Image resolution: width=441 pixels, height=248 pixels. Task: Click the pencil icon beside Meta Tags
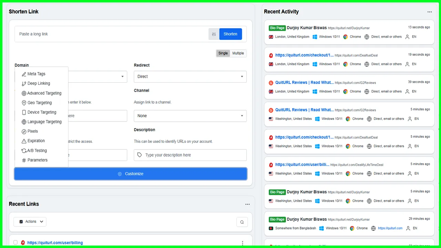click(x=24, y=74)
